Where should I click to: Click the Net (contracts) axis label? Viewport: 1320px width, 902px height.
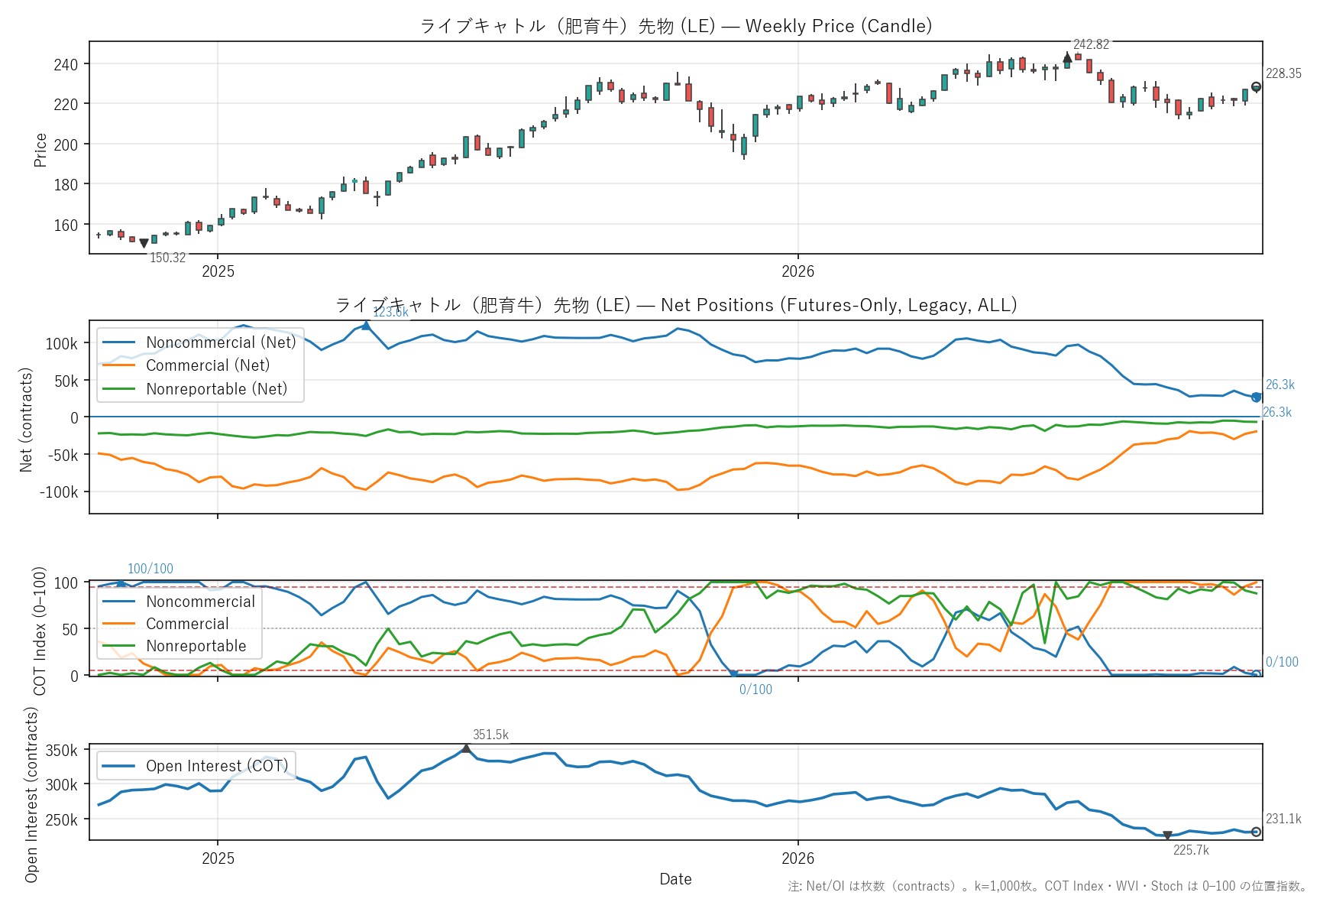26,420
